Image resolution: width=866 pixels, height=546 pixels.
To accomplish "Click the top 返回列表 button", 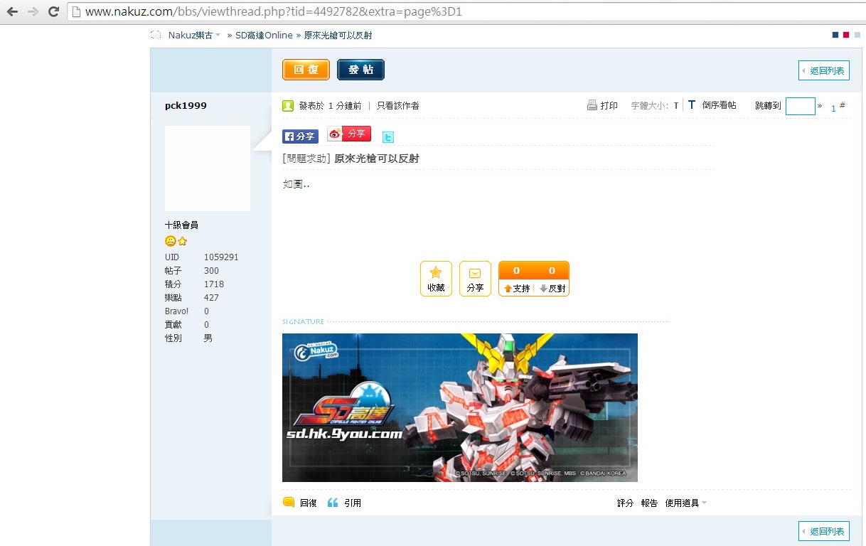I will [824, 70].
